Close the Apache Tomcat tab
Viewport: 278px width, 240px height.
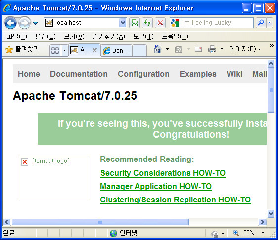95,50
